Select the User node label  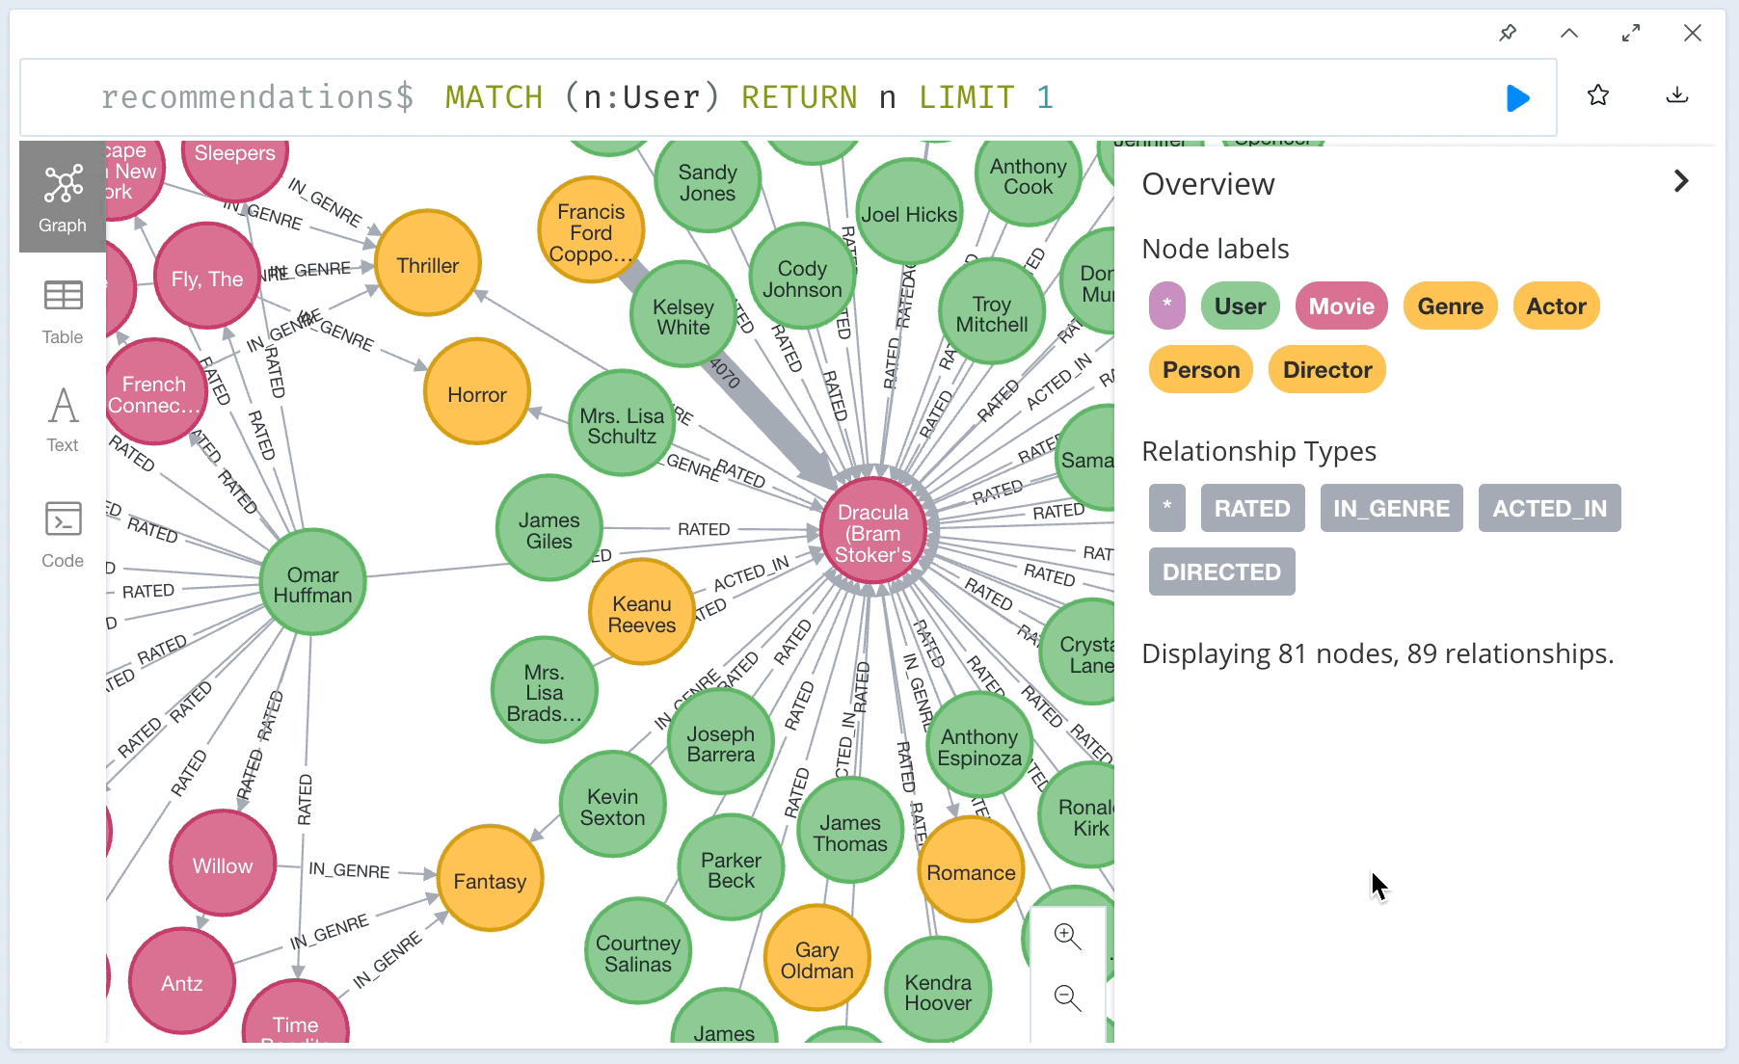coord(1241,306)
